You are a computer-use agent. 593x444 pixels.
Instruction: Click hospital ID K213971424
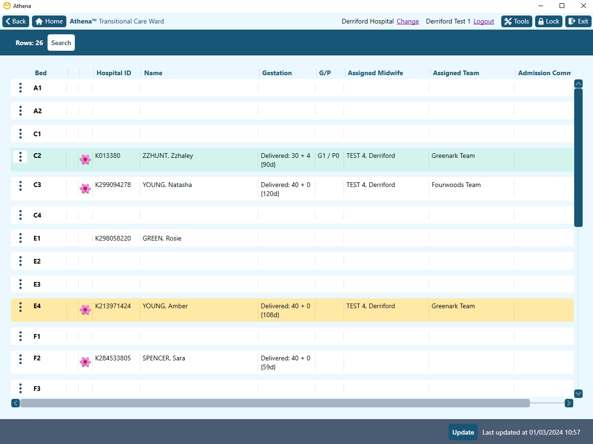[113, 306]
